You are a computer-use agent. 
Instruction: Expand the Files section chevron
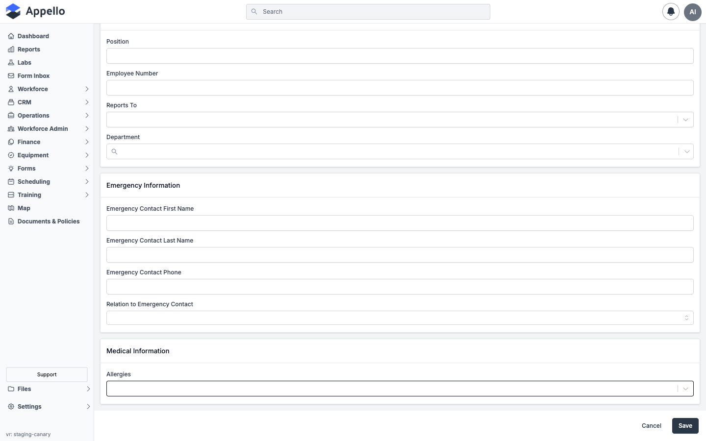tap(88, 389)
